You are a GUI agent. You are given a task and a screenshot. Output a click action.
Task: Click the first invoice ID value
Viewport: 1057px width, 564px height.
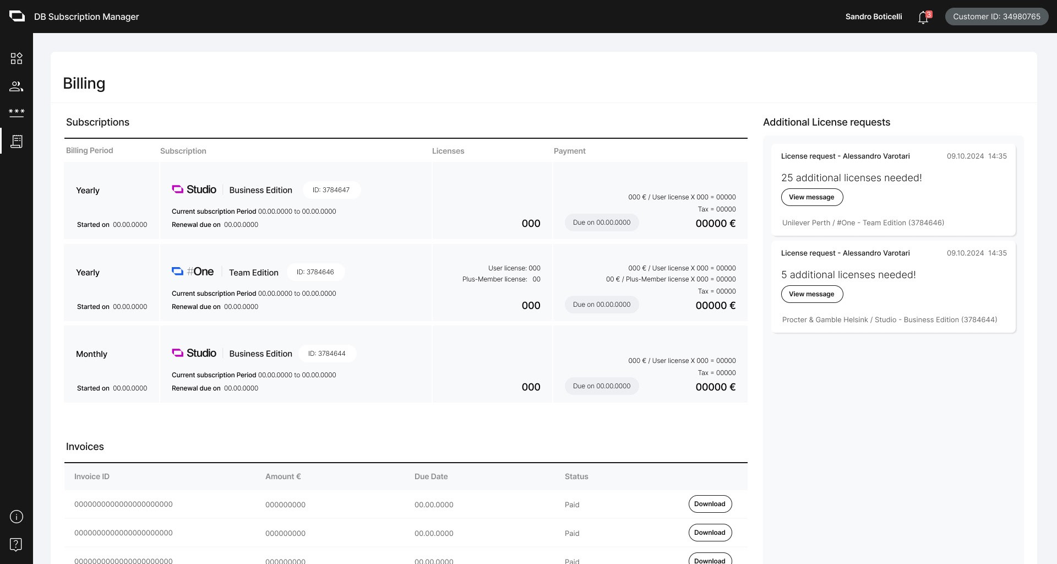(123, 504)
